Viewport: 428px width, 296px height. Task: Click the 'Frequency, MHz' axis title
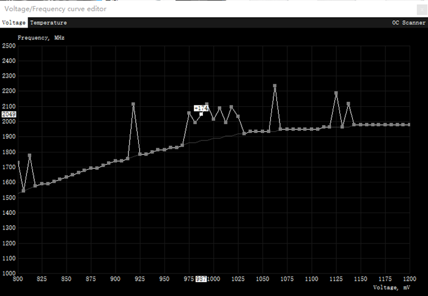click(x=41, y=38)
